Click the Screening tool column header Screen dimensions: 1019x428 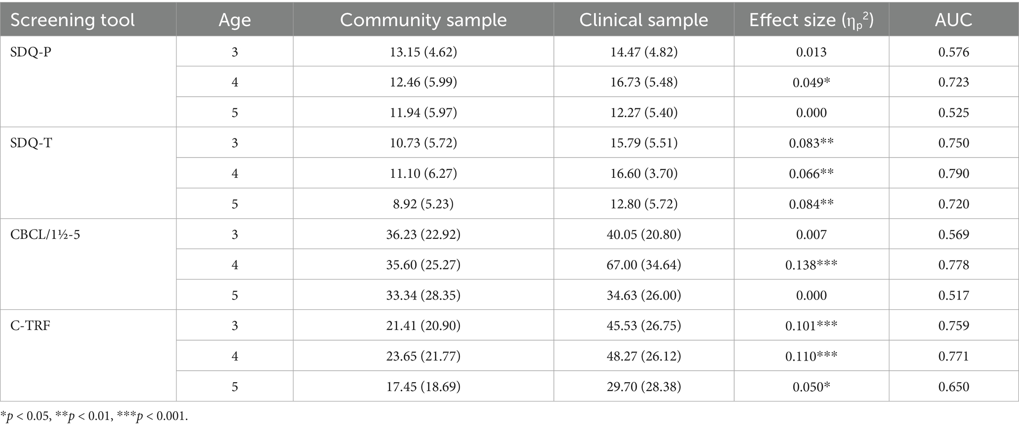(x=72, y=20)
